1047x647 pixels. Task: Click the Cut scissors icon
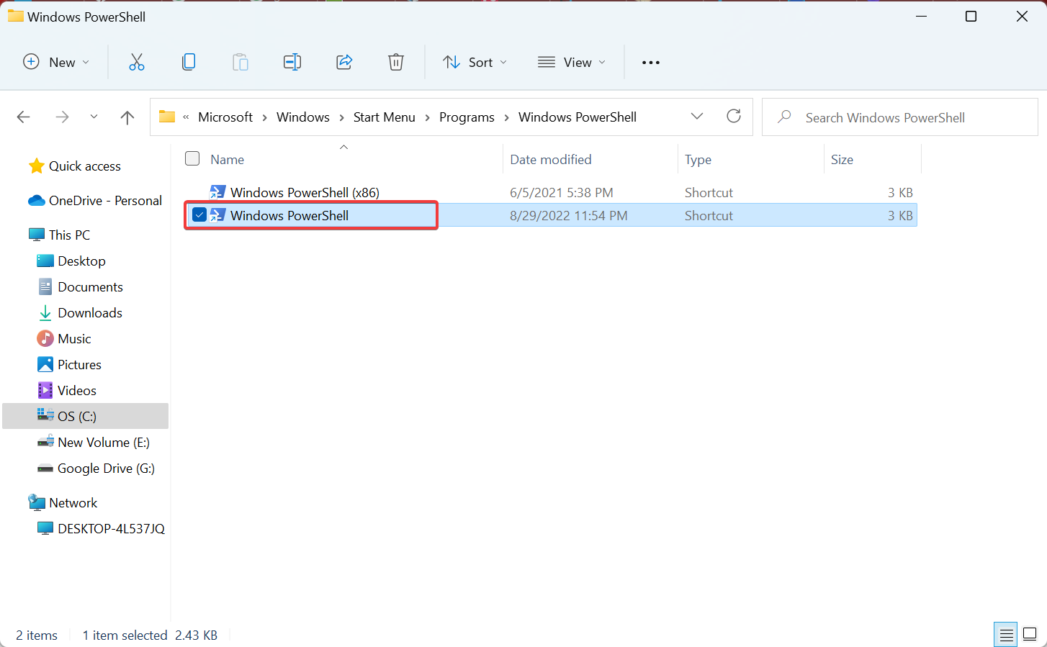(137, 63)
